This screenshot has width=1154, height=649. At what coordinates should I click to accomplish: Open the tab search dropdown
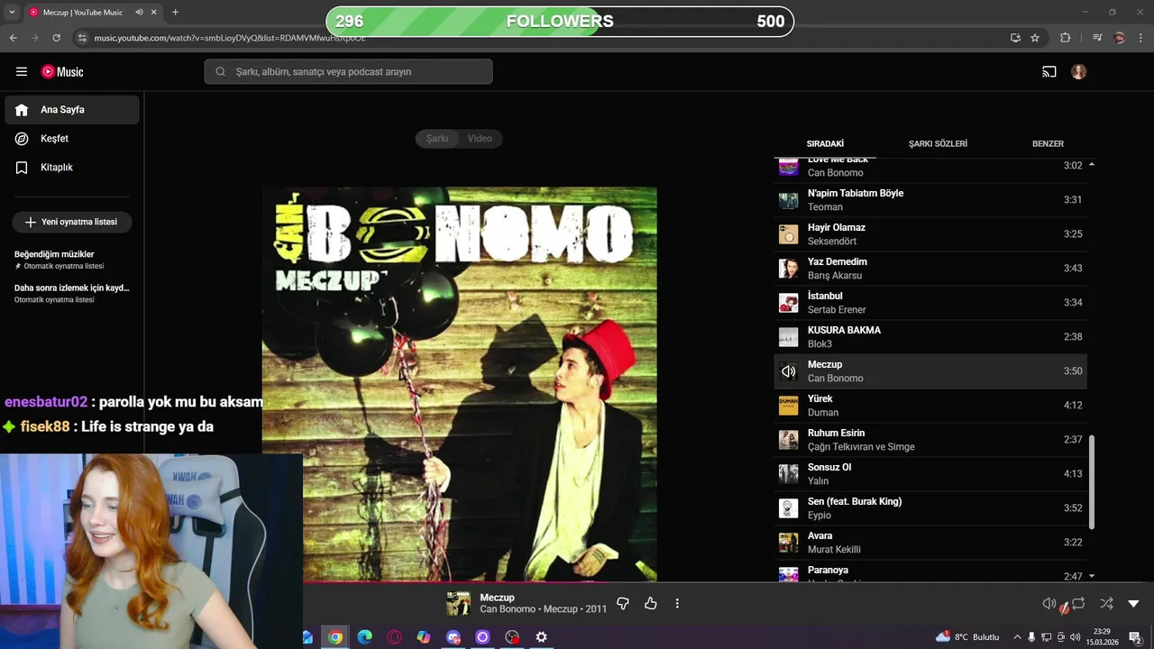[12, 13]
